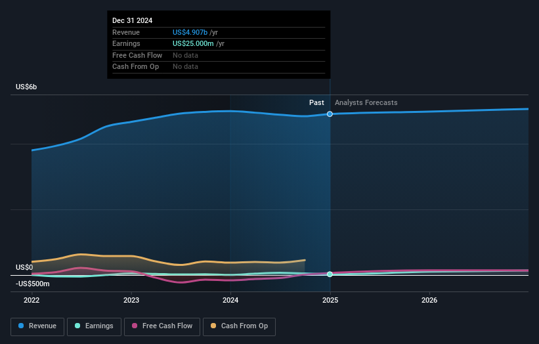Click No data beside Free Cash Flow
Viewport: 539px width, 344px height.
pos(185,55)
